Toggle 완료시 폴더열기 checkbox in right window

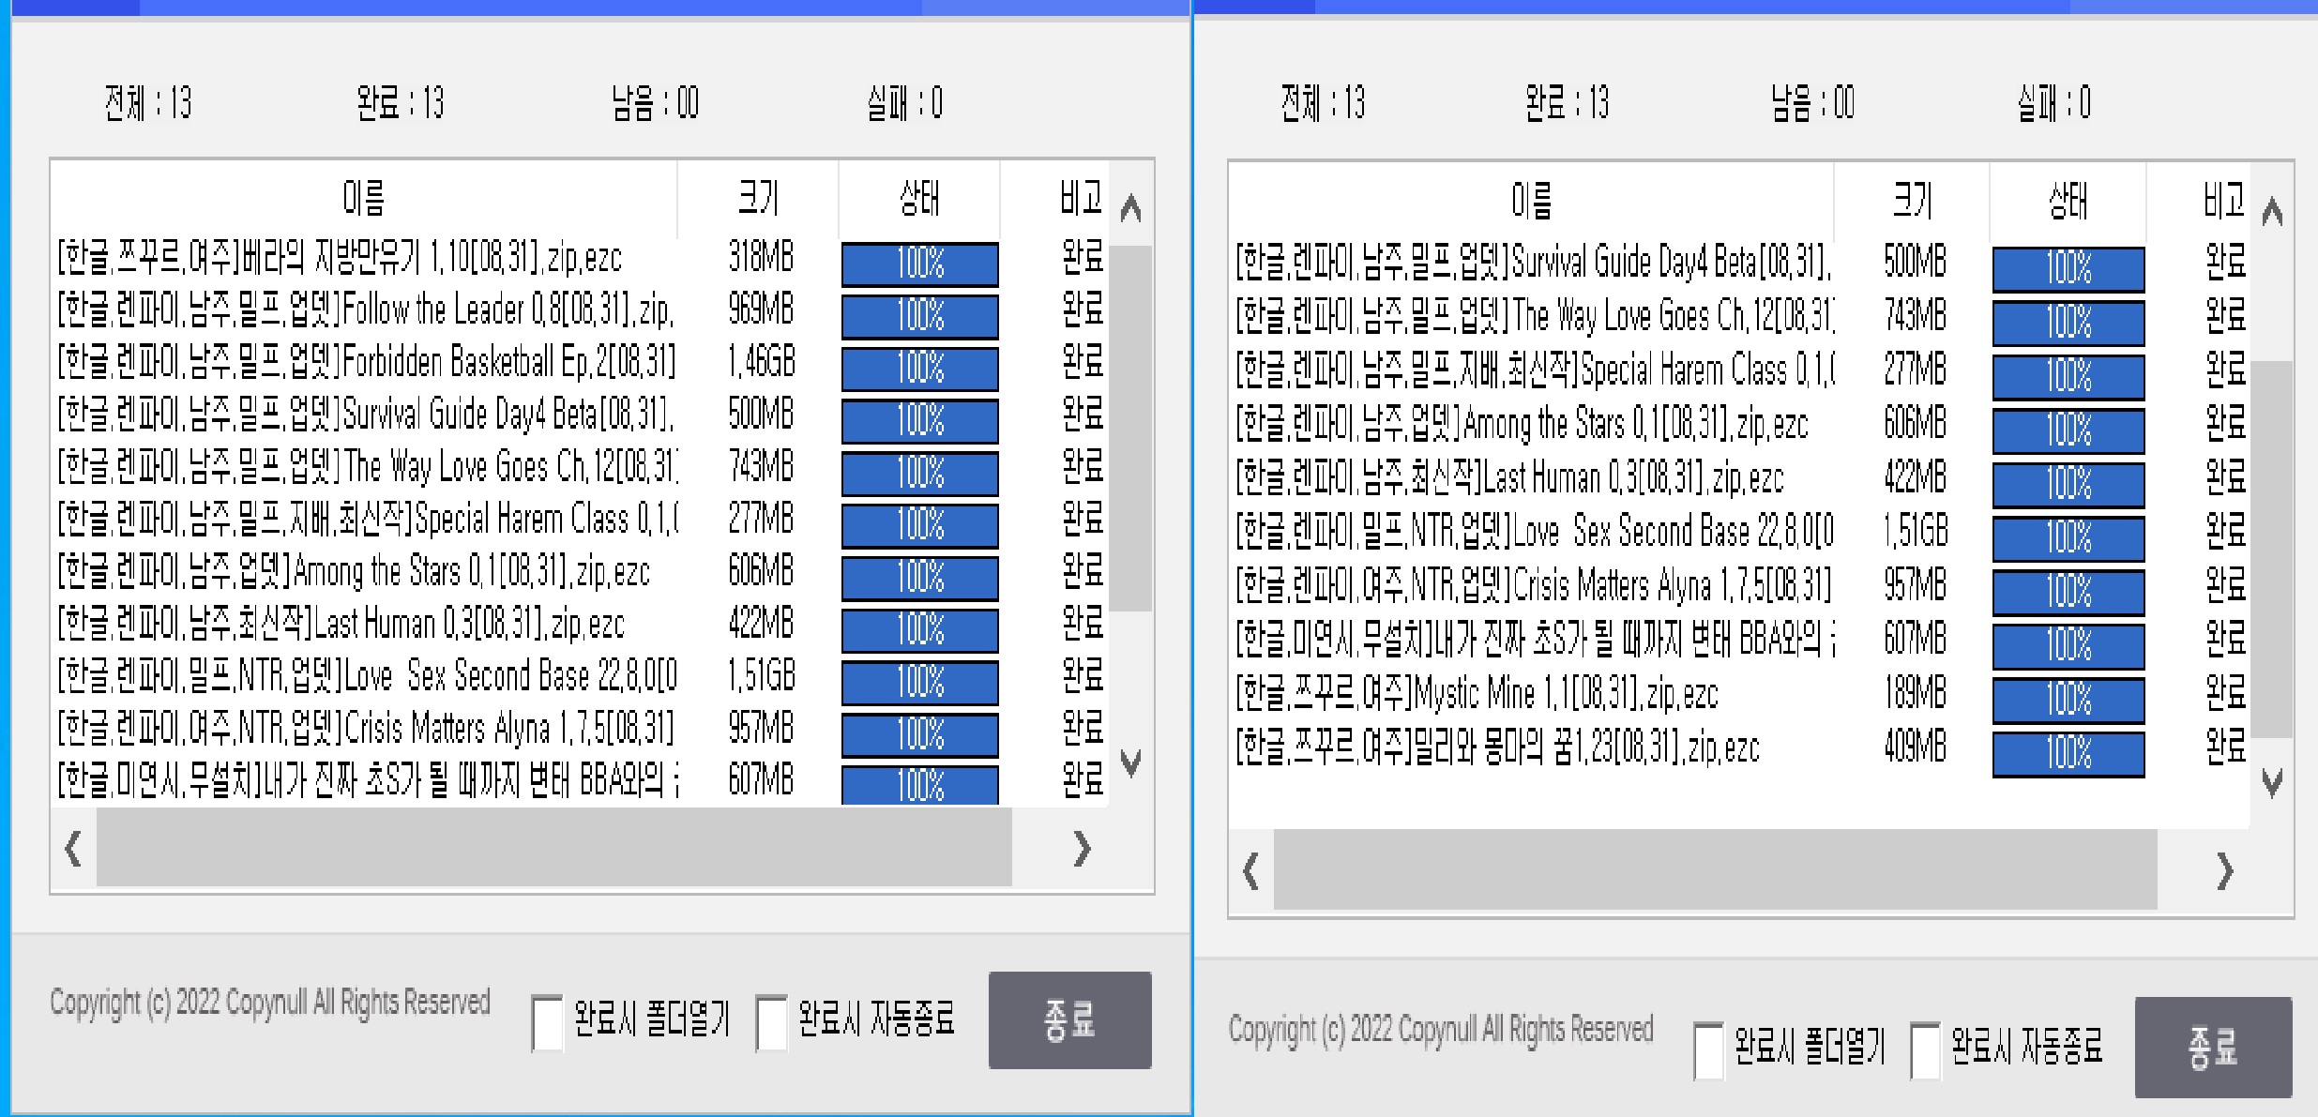[x=1708, y=1050]
